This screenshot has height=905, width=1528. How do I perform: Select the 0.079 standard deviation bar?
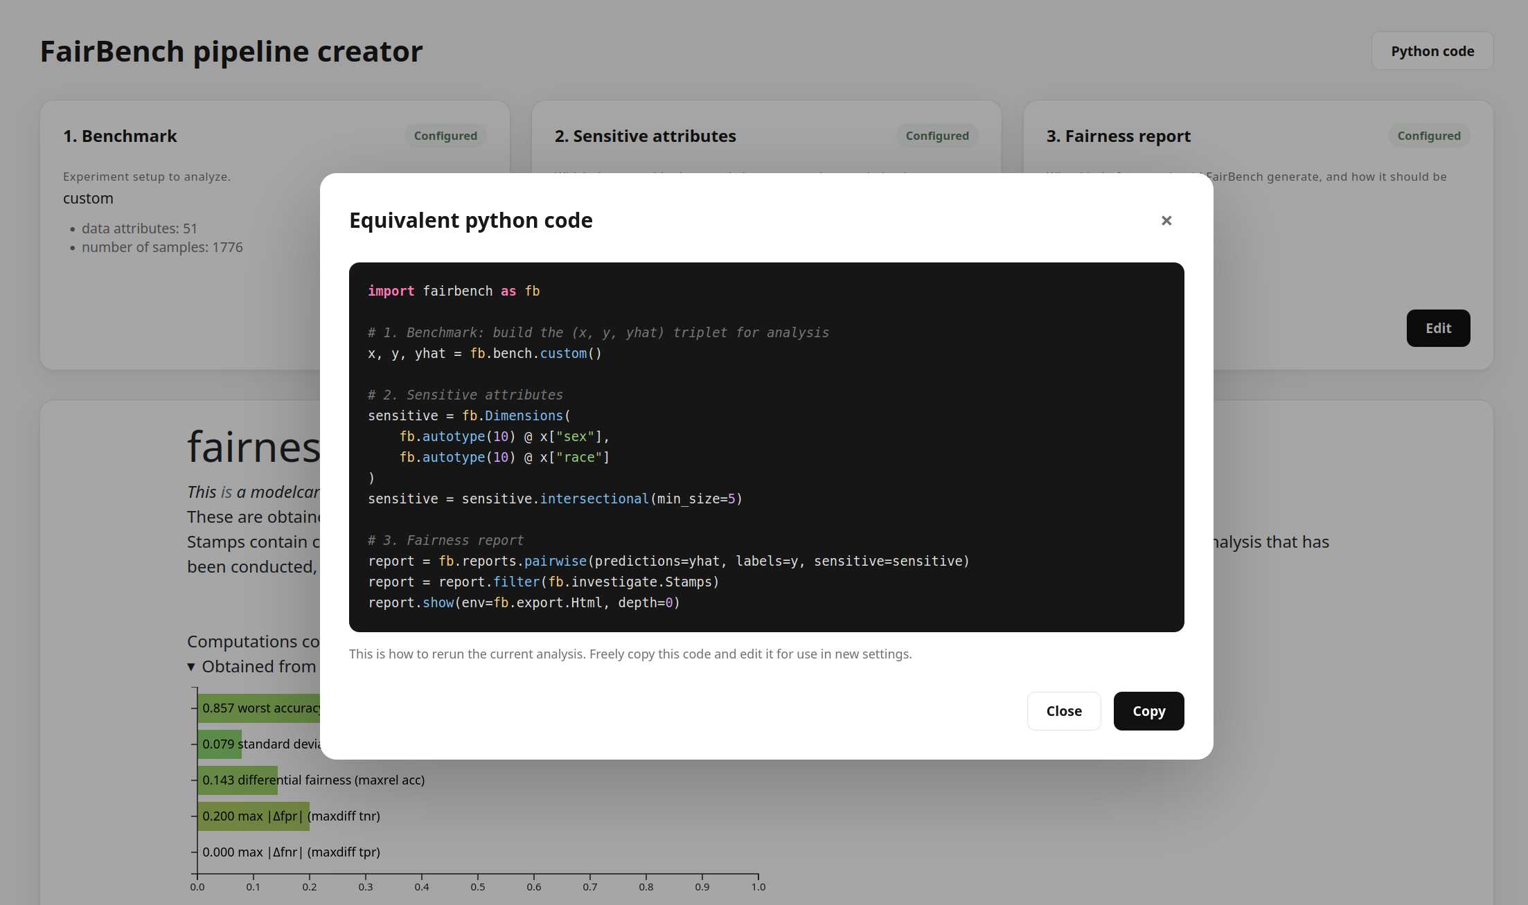coord(220,744)
